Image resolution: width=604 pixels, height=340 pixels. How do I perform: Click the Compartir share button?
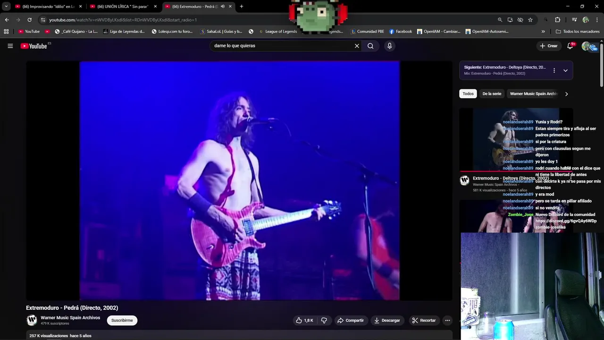coord(350,320)
